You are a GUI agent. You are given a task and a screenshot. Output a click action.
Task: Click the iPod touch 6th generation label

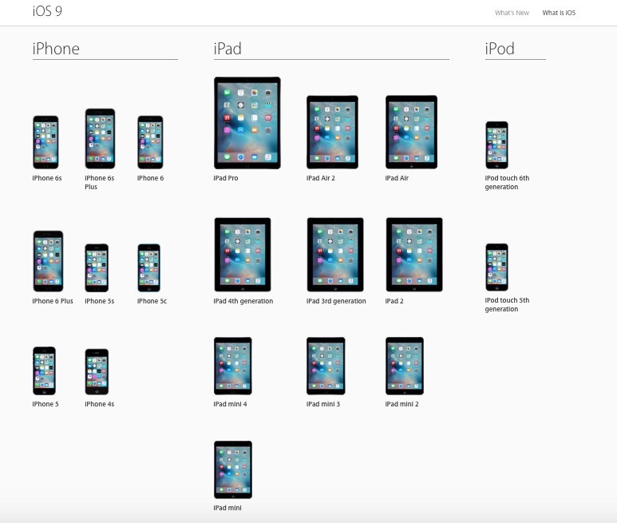pos(507,182)
